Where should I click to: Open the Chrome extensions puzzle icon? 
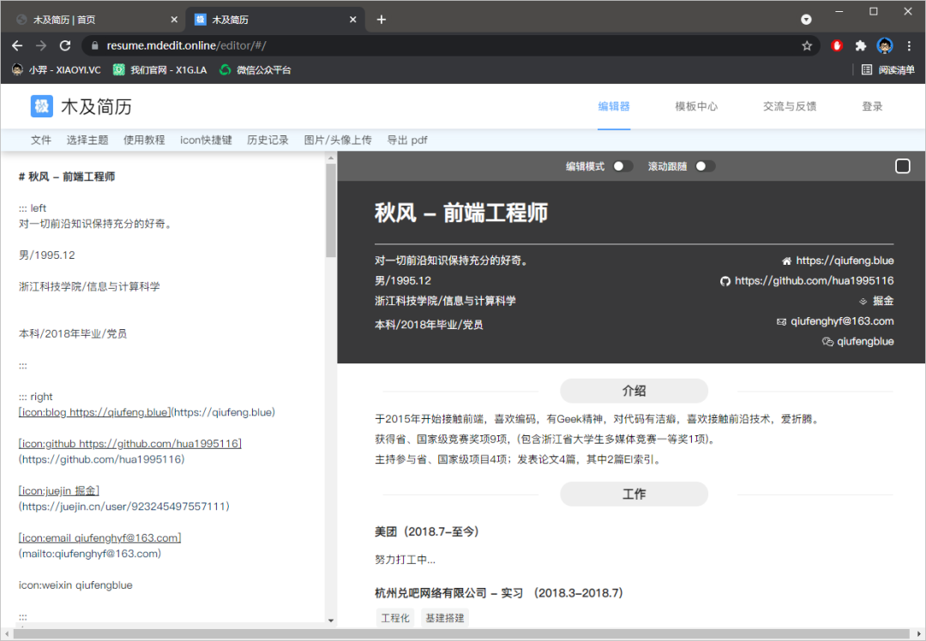[x=861, y=45]
